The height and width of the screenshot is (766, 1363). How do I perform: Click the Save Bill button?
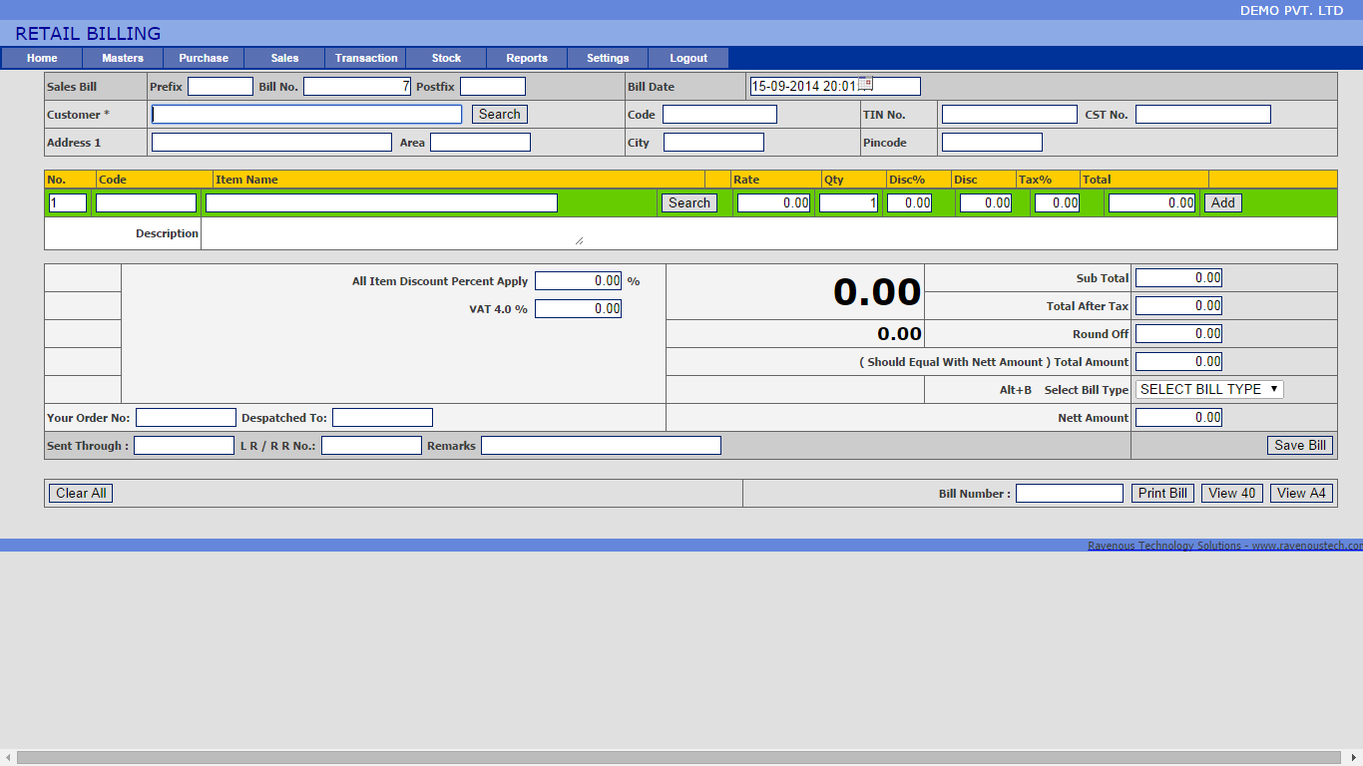pyautogui.click(x=1300, y=445)
